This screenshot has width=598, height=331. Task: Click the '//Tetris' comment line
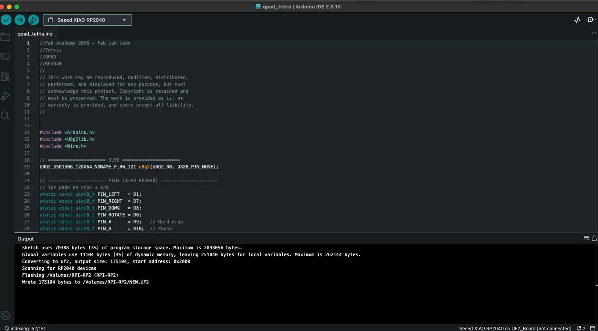(50, 50)
